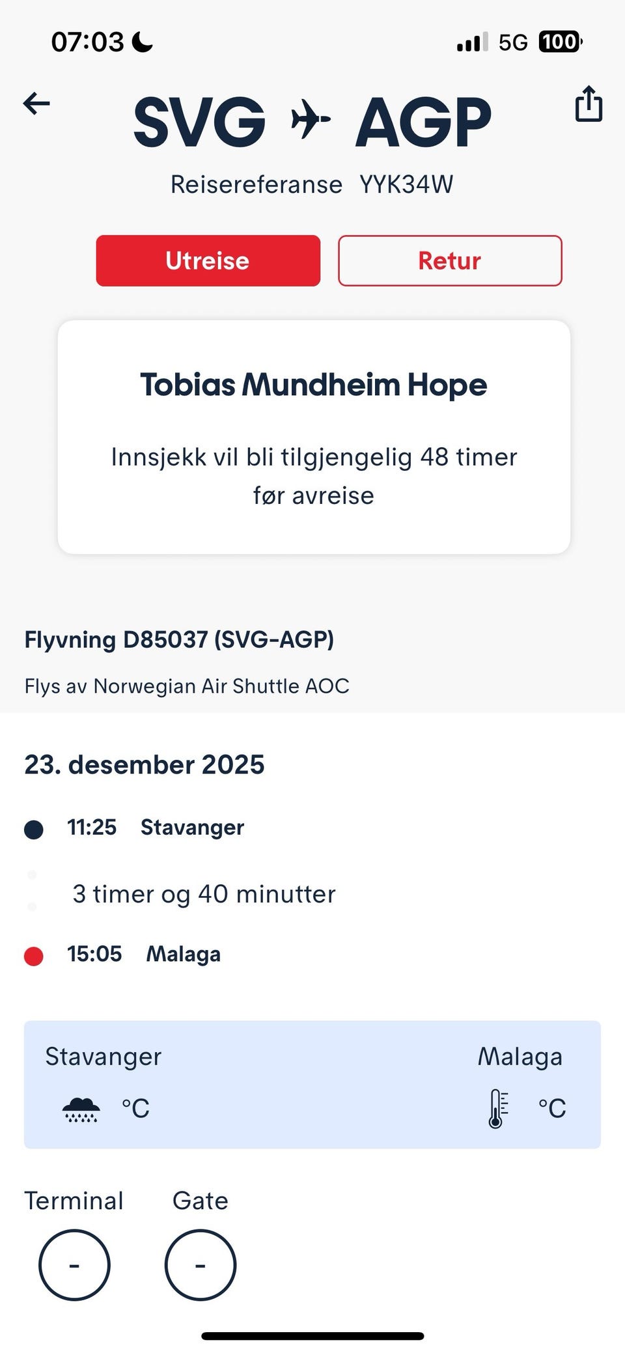Tap the 5G signal status indicator
The image size is (625, 1353).
[512, 43]
